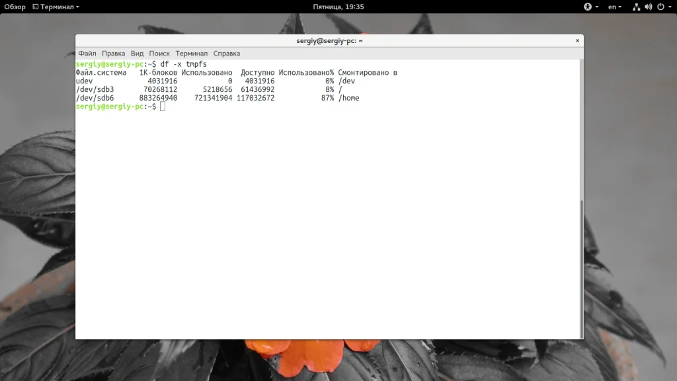
Task: Expand the Терминал application menu arrow
Action: [78, 7]
